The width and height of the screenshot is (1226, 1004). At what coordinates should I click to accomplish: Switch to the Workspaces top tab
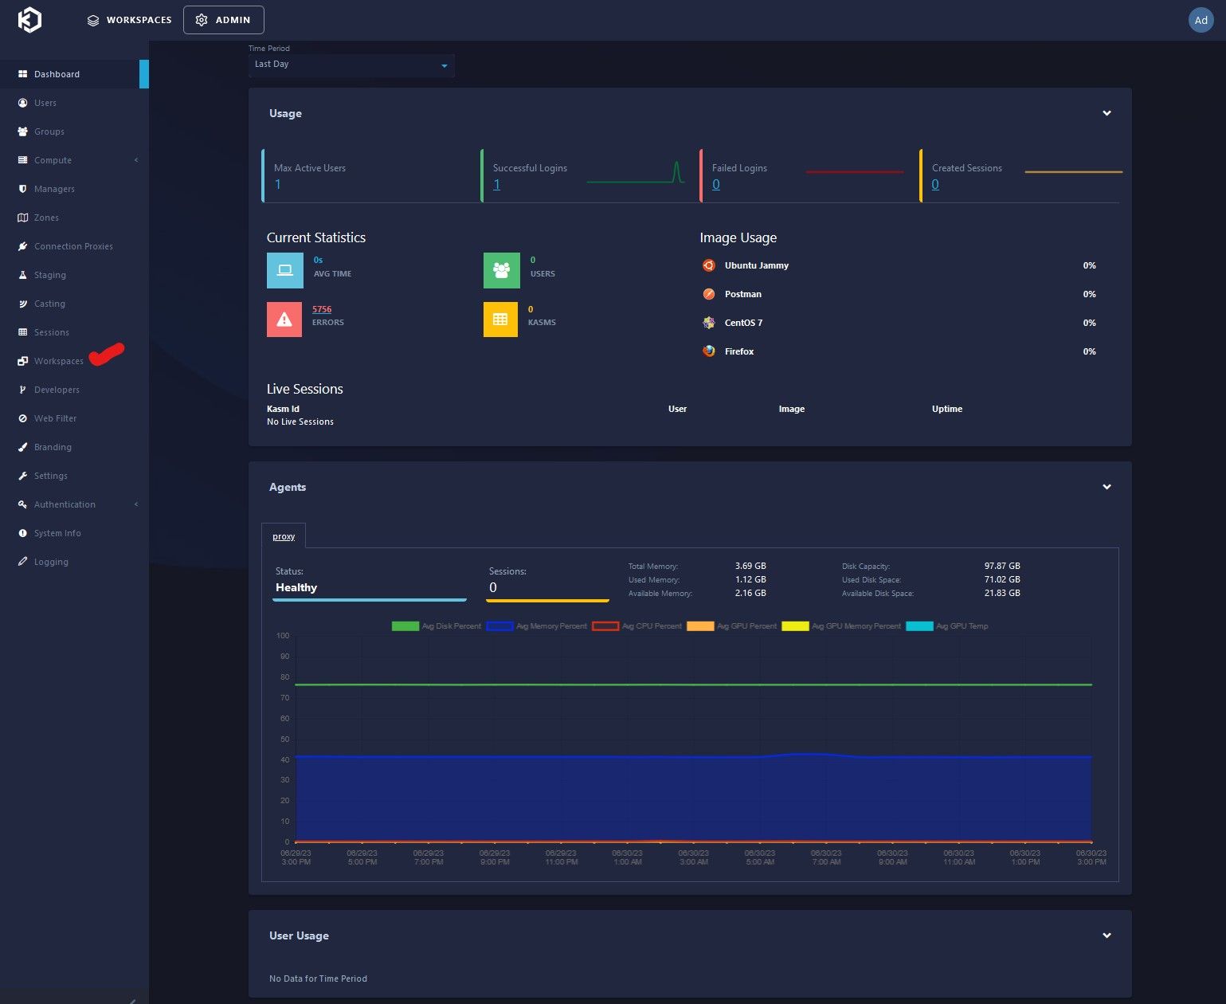pos(129,20)
